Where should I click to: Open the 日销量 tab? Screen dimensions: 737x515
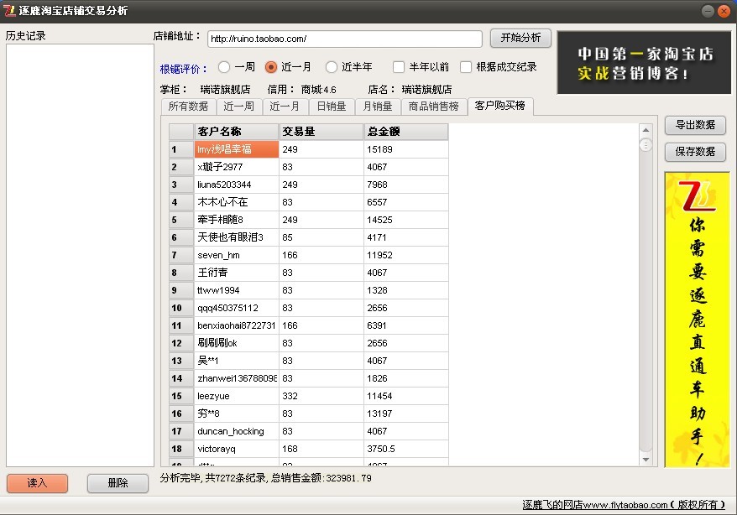click(x=332, y=107)
